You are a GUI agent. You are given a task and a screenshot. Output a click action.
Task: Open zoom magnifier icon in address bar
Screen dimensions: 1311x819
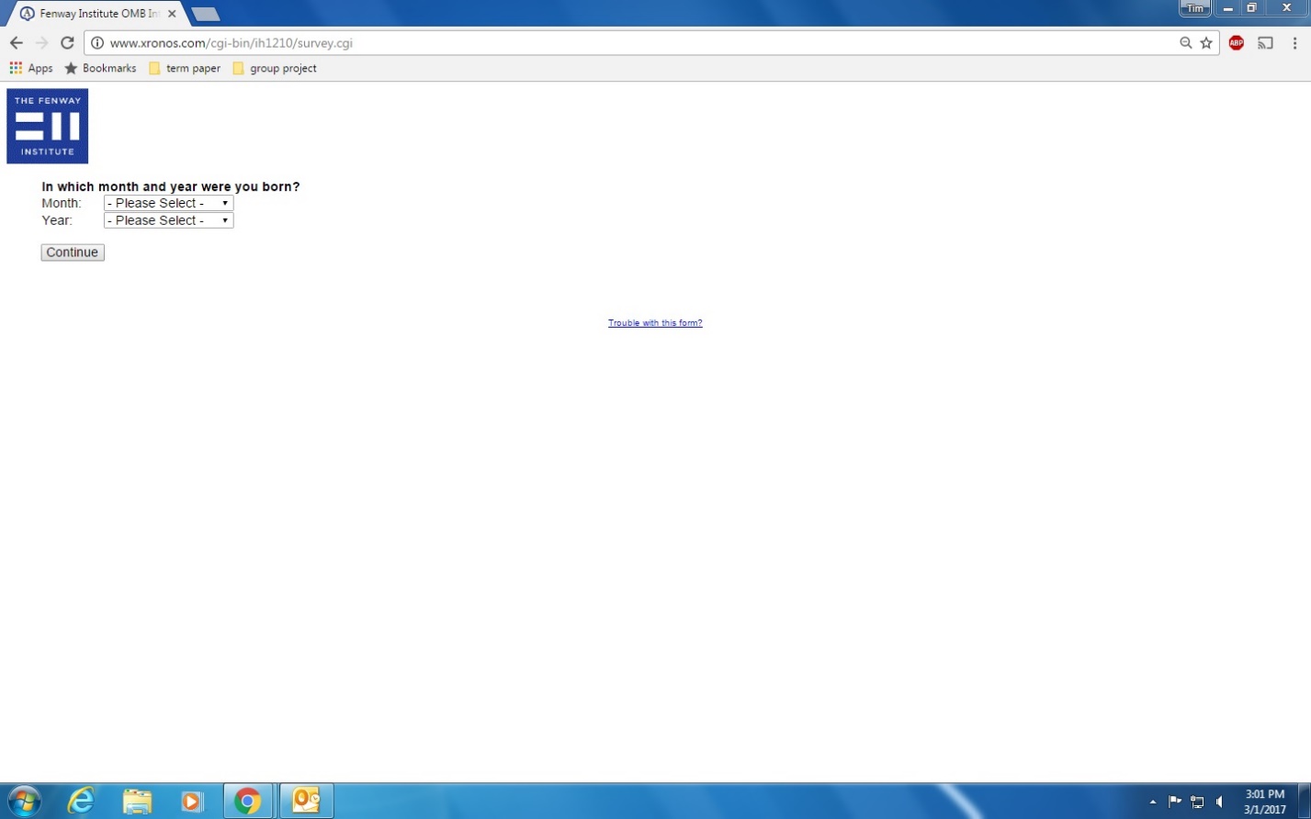point(1185,43)
